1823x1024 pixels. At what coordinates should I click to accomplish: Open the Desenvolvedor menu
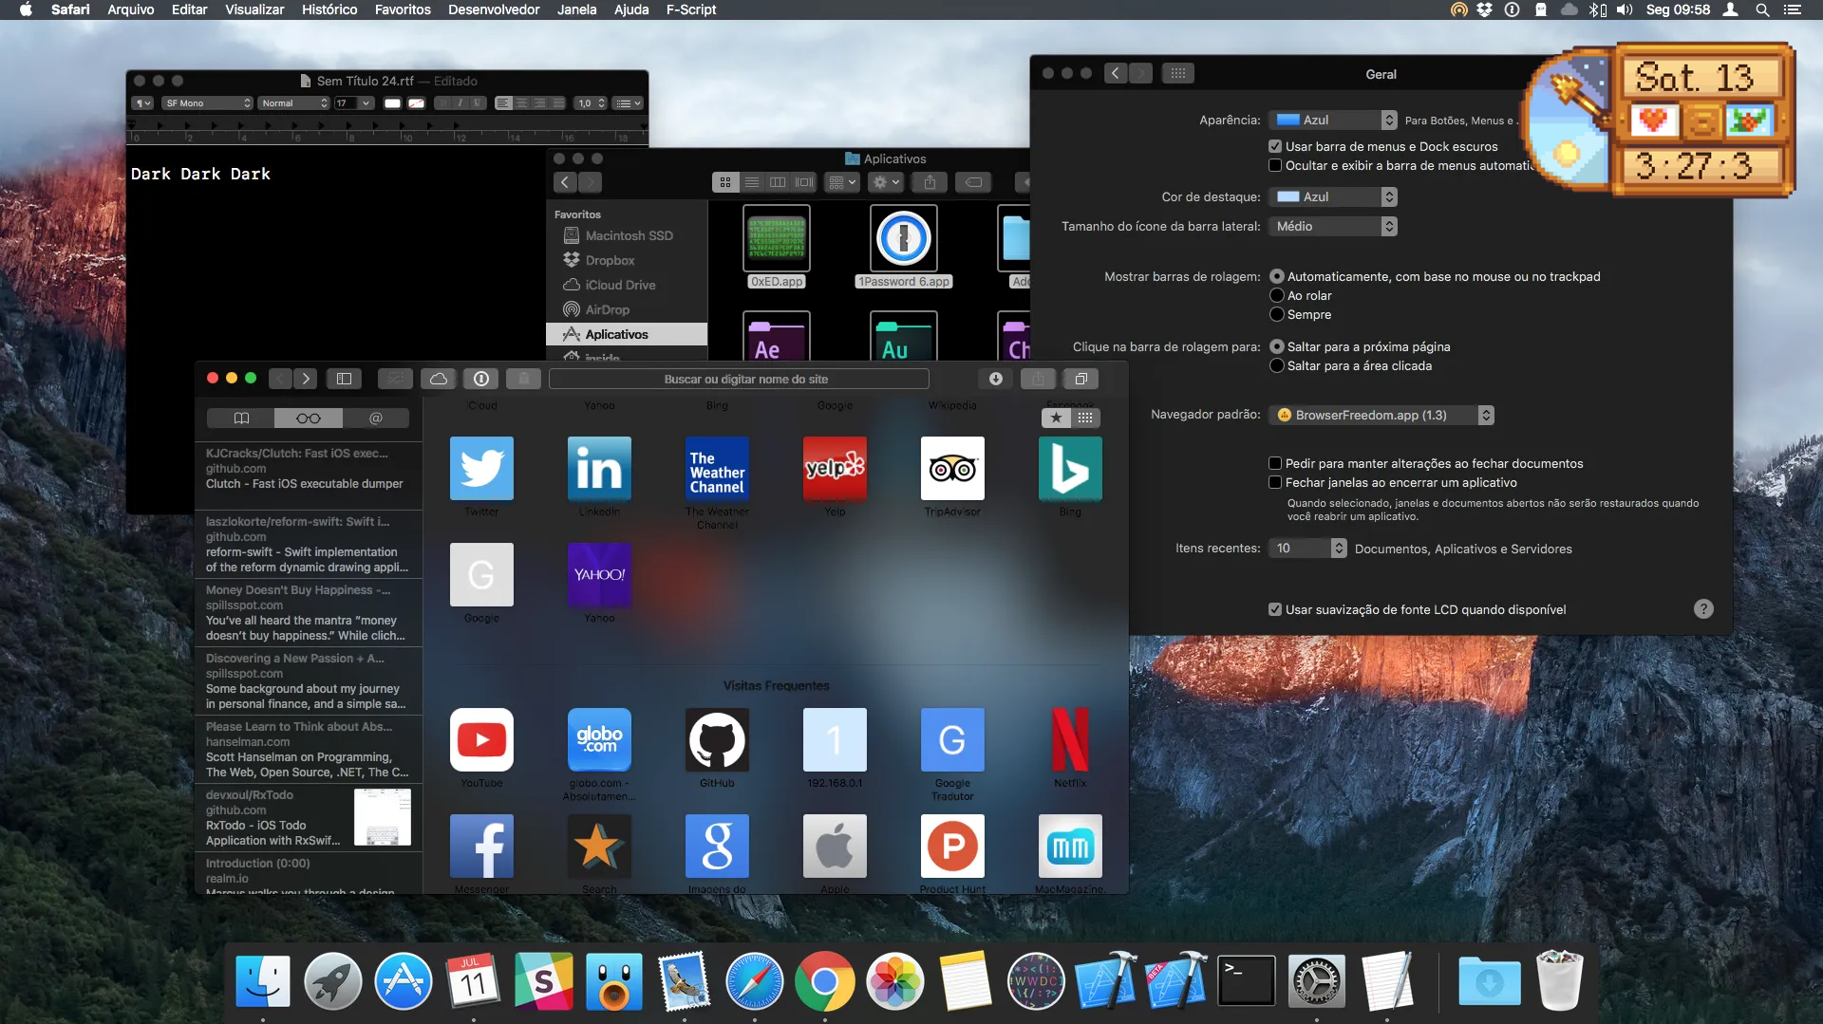coord(494,9)
